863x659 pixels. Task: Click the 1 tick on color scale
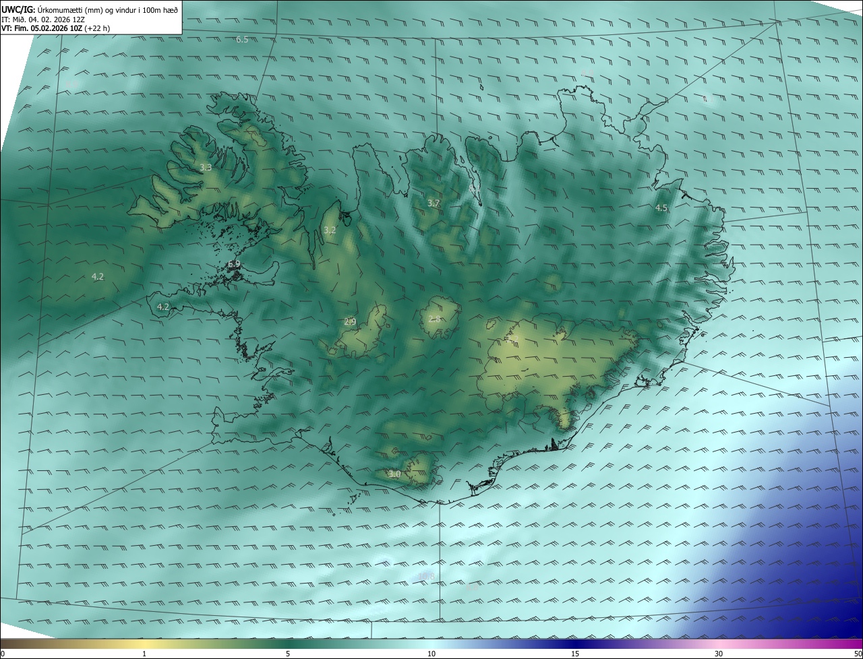click(x=145, y=654)
